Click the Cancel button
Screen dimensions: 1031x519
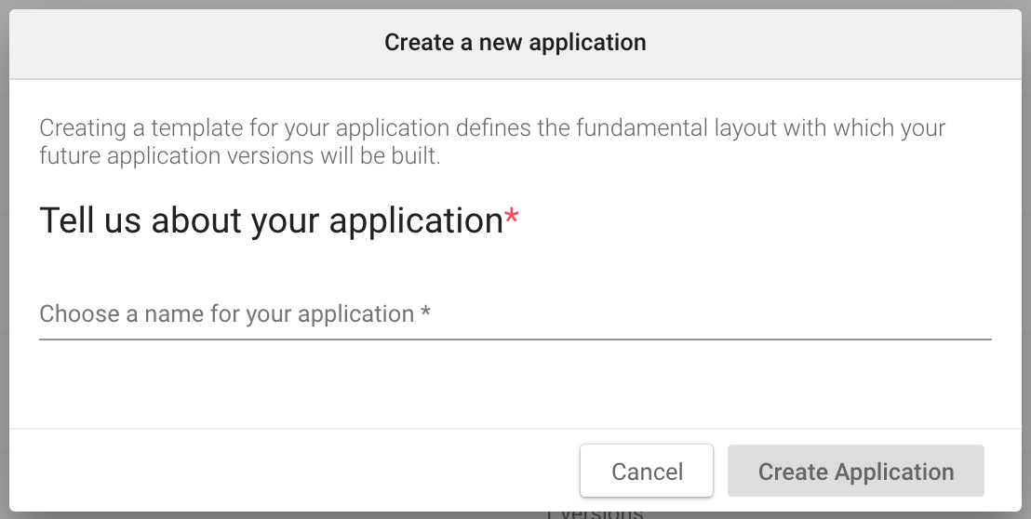647,472
